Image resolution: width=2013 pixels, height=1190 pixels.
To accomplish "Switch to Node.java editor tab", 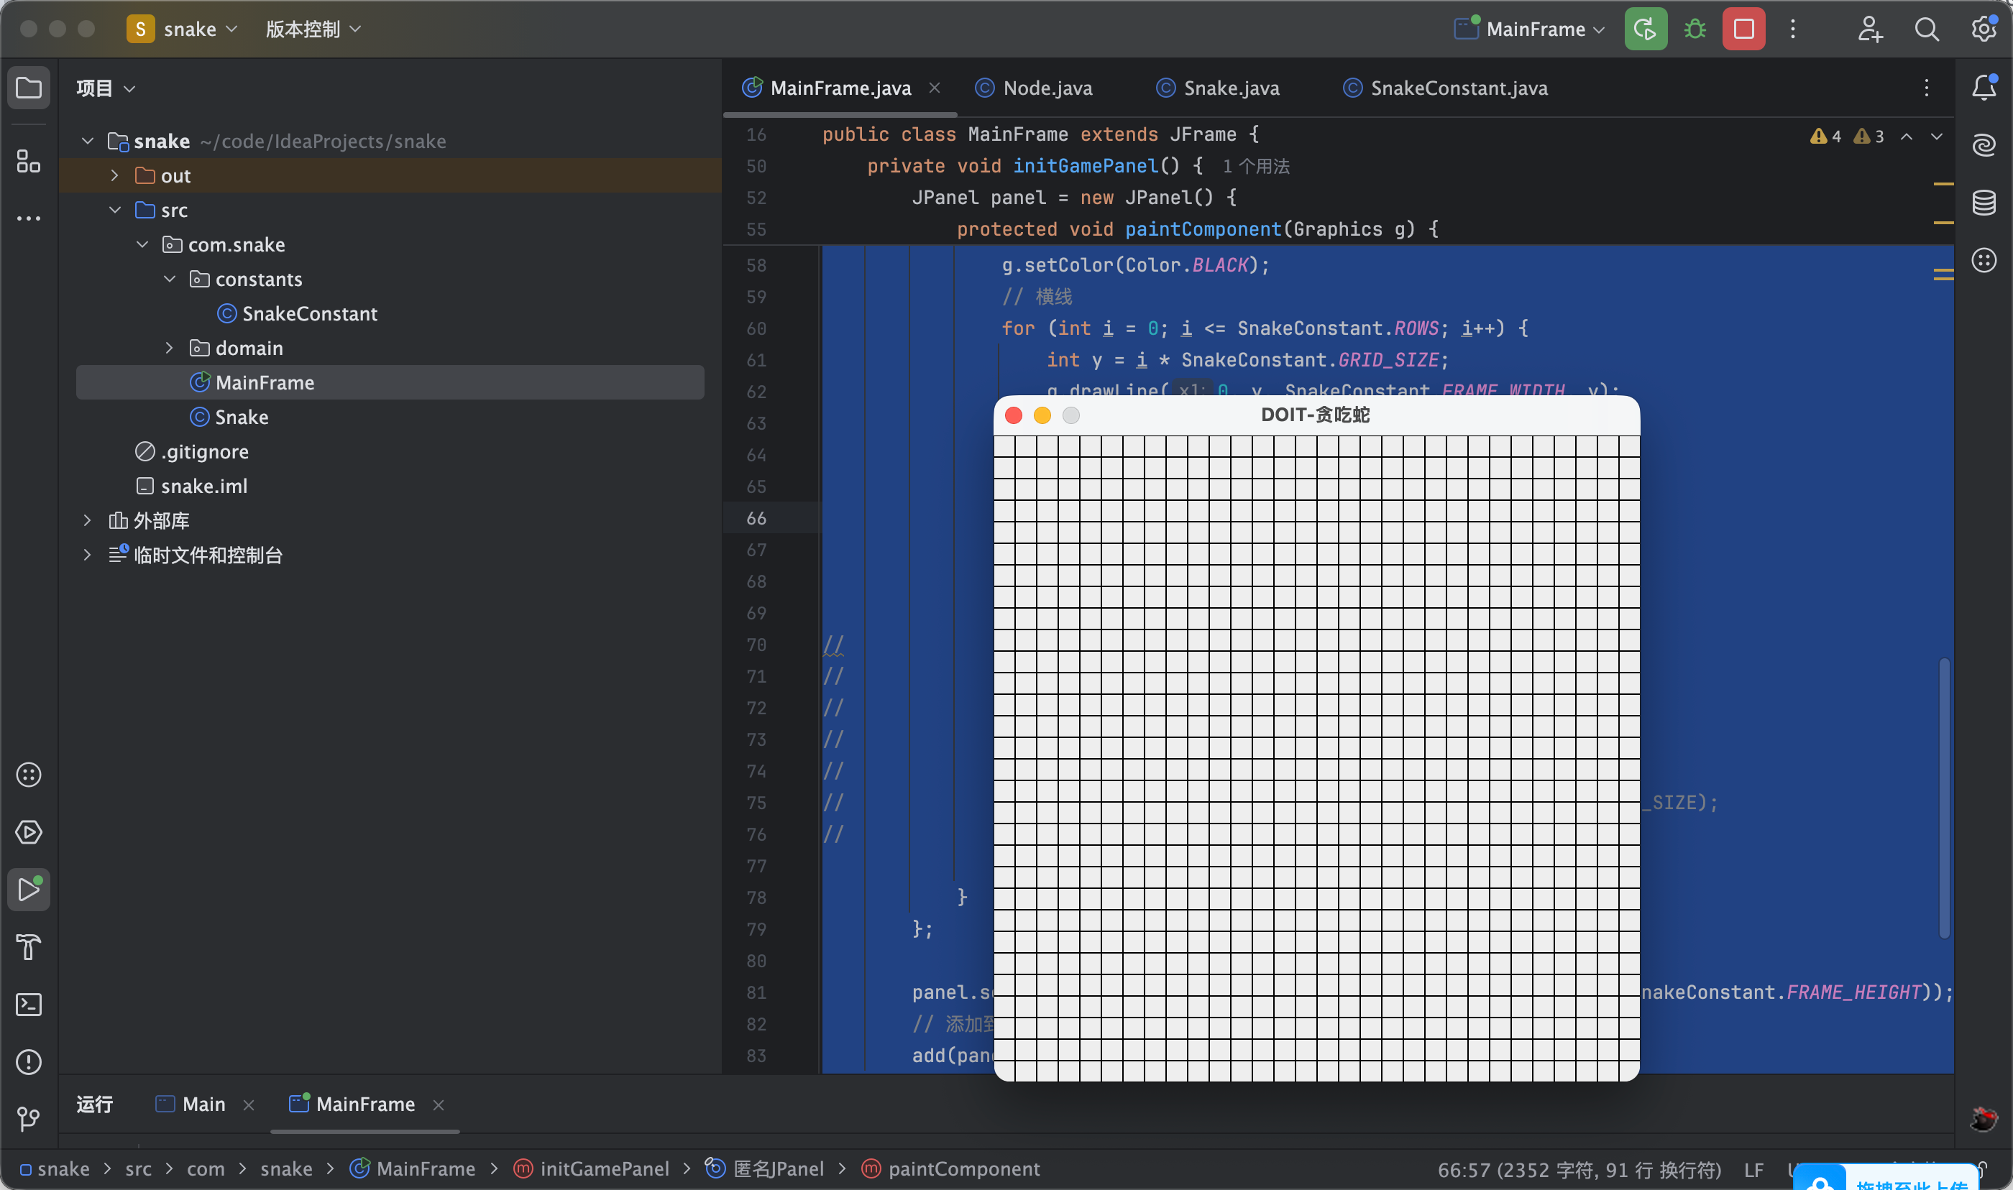I will pyautogui.click(x=1033, y=88).
